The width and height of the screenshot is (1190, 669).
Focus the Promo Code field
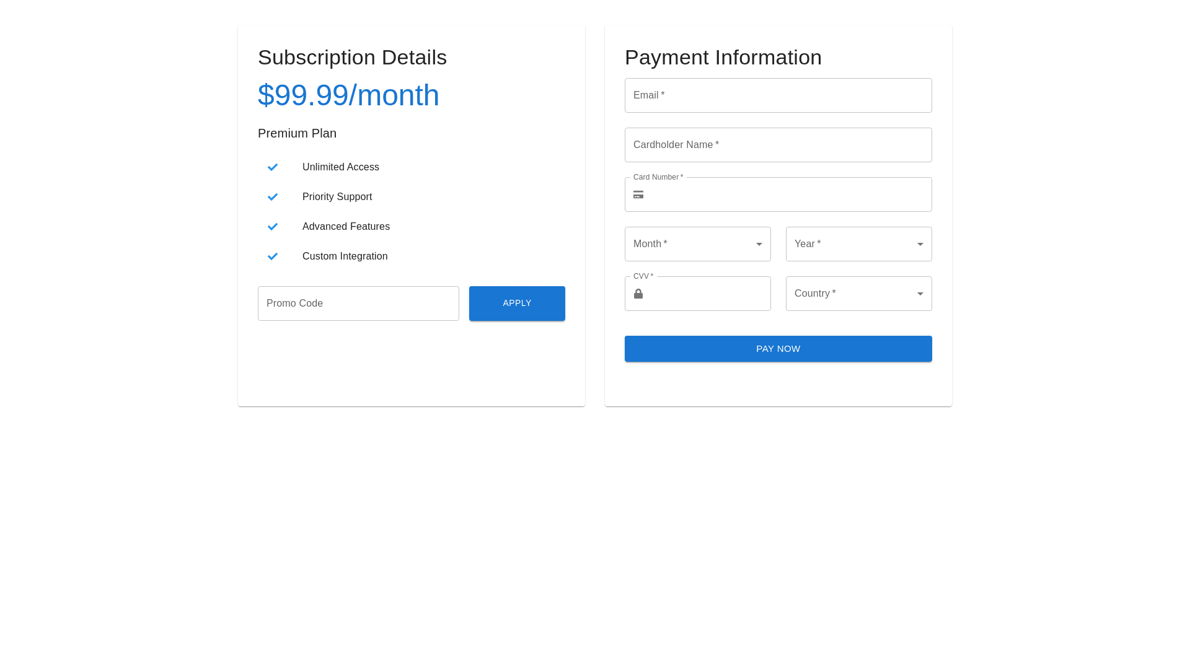pos(358,304)
